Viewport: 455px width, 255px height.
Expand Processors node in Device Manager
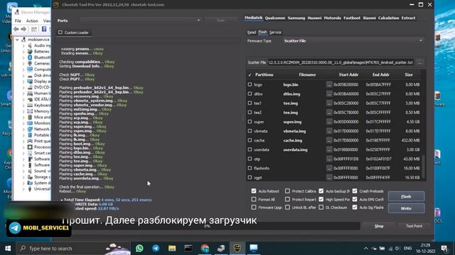tap(23, 147)
